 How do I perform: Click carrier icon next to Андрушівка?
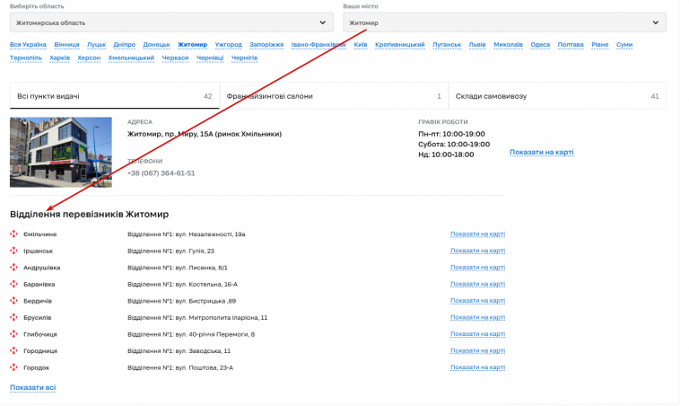point(14,268)
